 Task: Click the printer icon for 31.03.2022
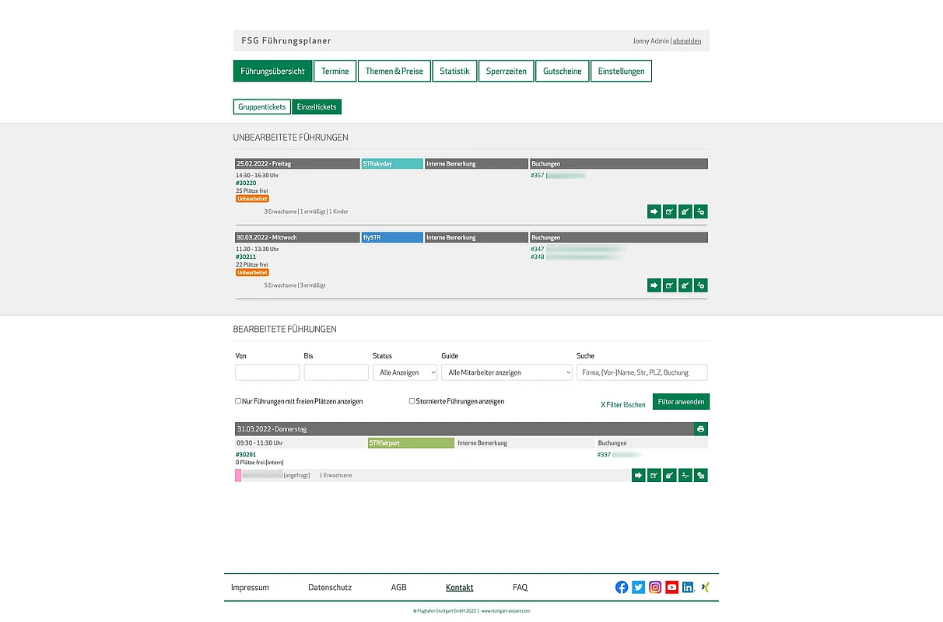[x=700, y=429]
